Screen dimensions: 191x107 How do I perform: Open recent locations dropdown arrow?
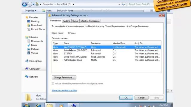(x=33, y=4)
